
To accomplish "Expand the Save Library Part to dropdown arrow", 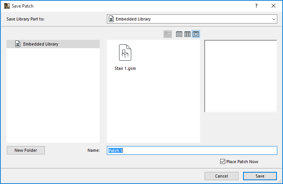I will coord(273,19).
